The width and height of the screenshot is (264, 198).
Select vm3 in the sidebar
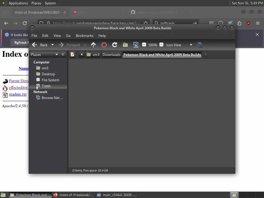(48, 68)
